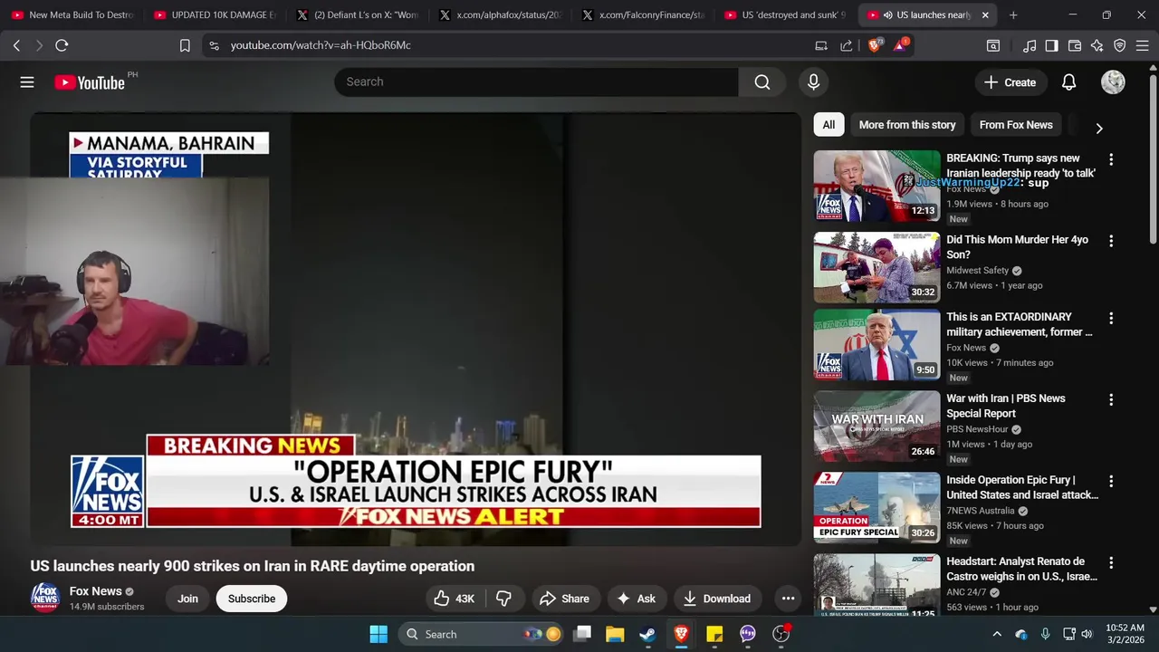This screenshot has width=1159, height=652.
Task: Show hidden system tray icons
Action: pos(997,634)
